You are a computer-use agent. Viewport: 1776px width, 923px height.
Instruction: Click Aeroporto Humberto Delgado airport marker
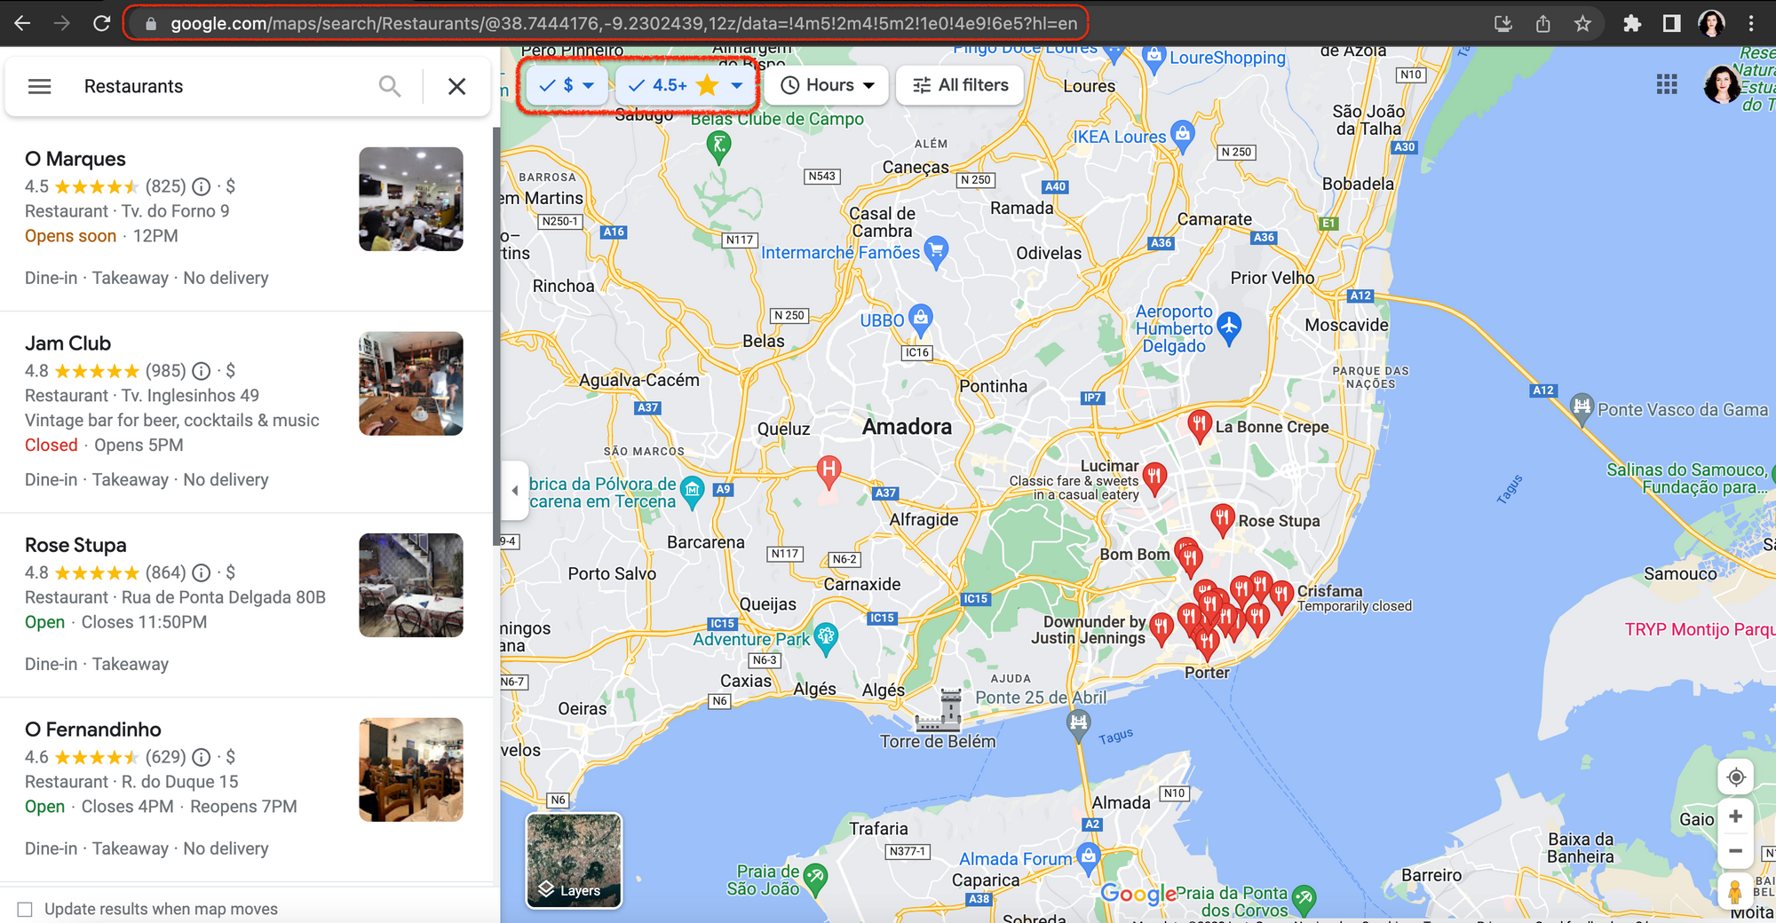pyautogui.click(x=1229, y=327)
